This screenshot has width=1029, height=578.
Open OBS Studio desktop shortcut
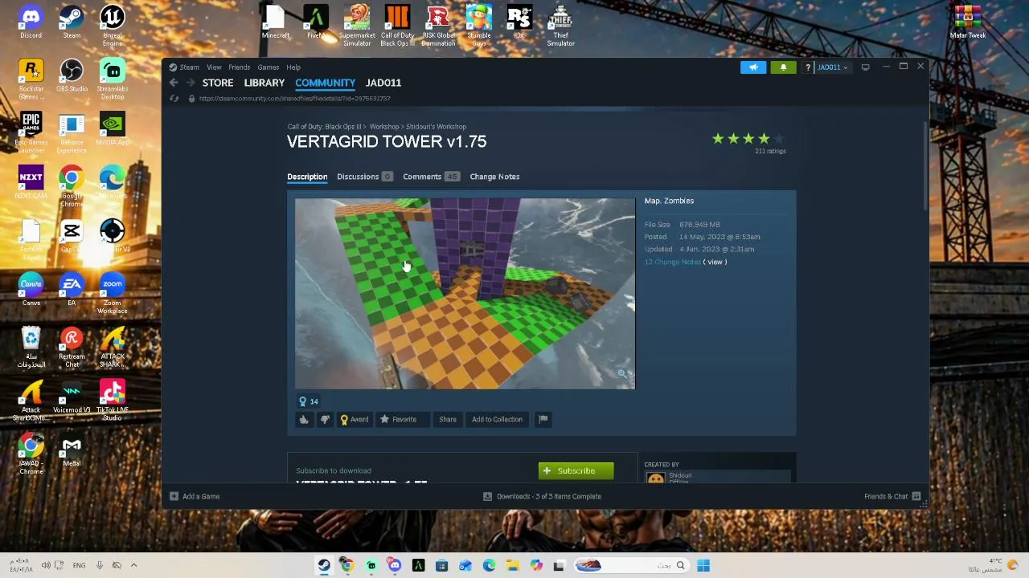pos(72,76)
